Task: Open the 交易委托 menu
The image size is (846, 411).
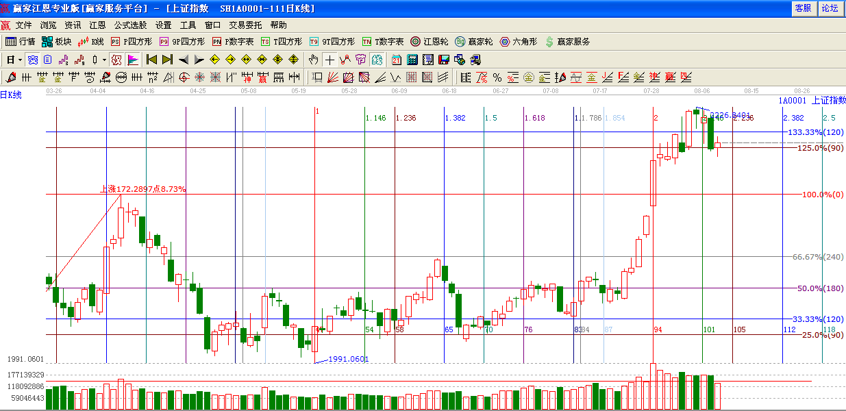Action: click(245, 25)
